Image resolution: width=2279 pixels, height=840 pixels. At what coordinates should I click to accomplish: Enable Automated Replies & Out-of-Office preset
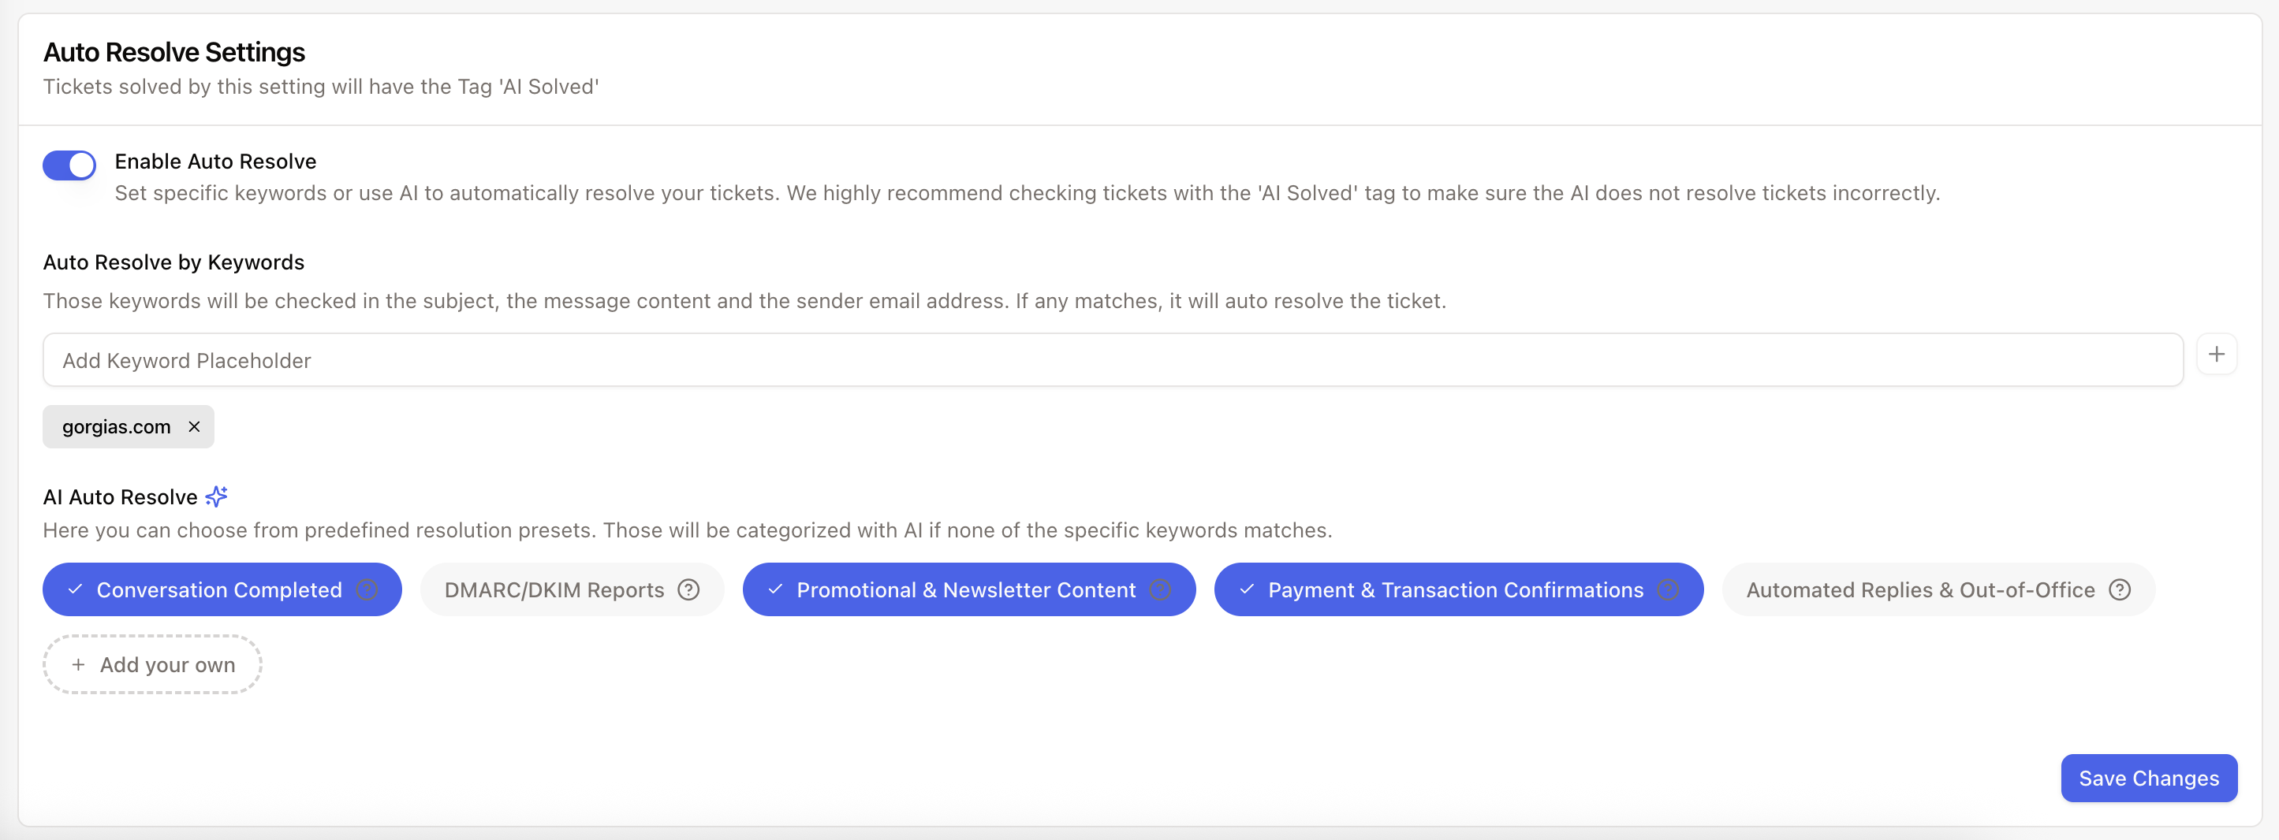pyautogui.click(x=1920, y=589)
